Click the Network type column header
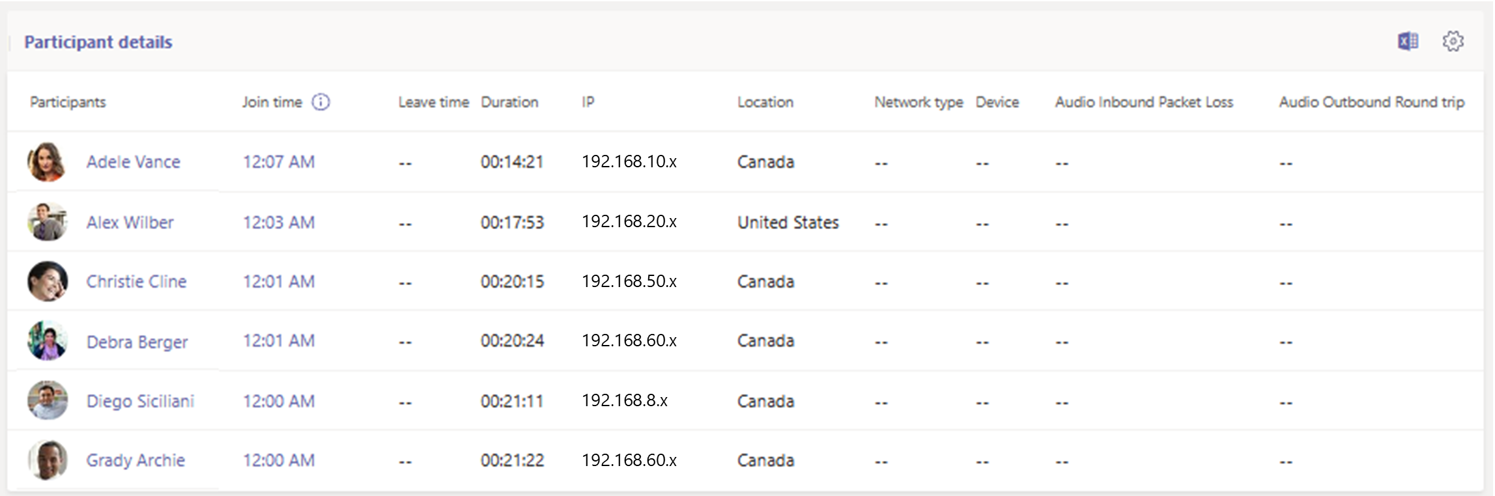This screenshot has width=1495, height=496. point(918,102)
